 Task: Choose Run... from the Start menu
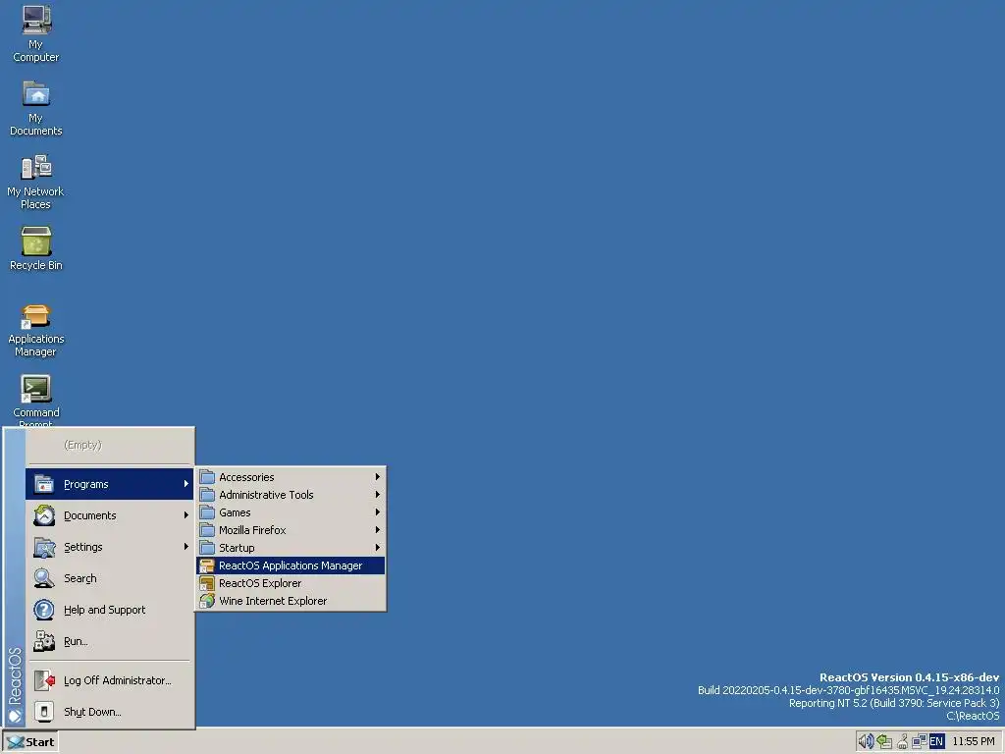[110, 641]
